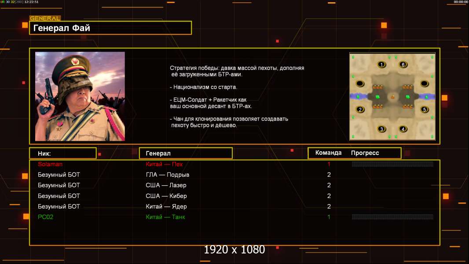469x264 pixels.
Task: Click the green supply marker right of map center
Action: [407, 97]
